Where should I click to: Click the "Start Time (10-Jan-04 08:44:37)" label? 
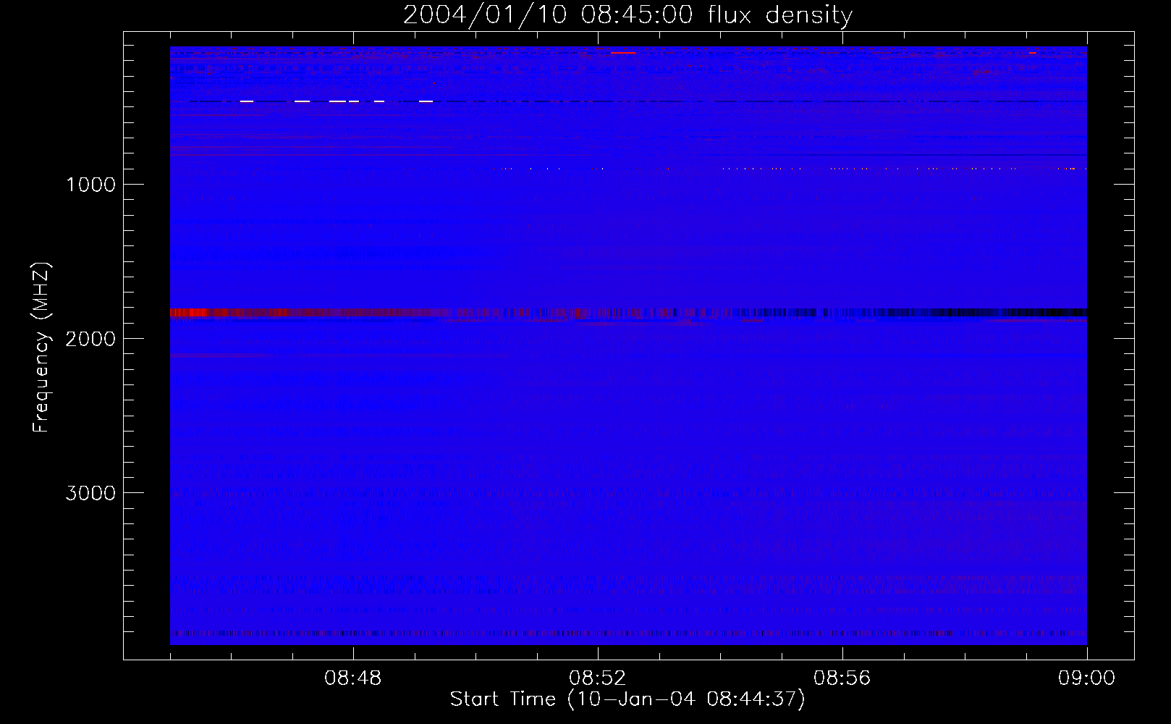pos(627,699)
